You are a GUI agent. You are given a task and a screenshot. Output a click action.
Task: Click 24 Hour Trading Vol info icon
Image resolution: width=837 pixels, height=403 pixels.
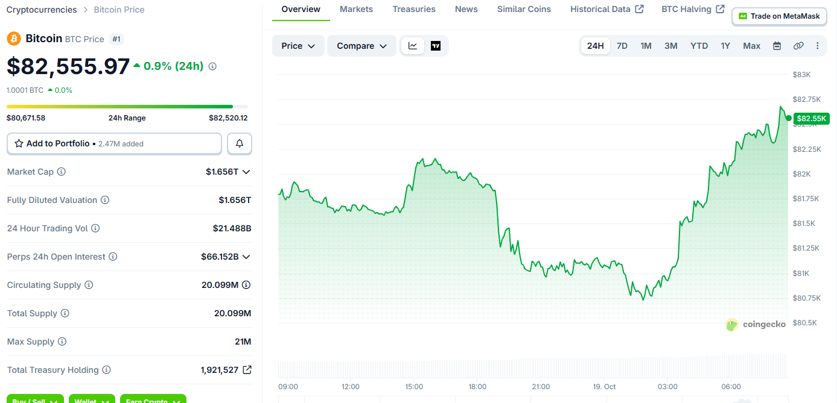(x=95, y=228)
